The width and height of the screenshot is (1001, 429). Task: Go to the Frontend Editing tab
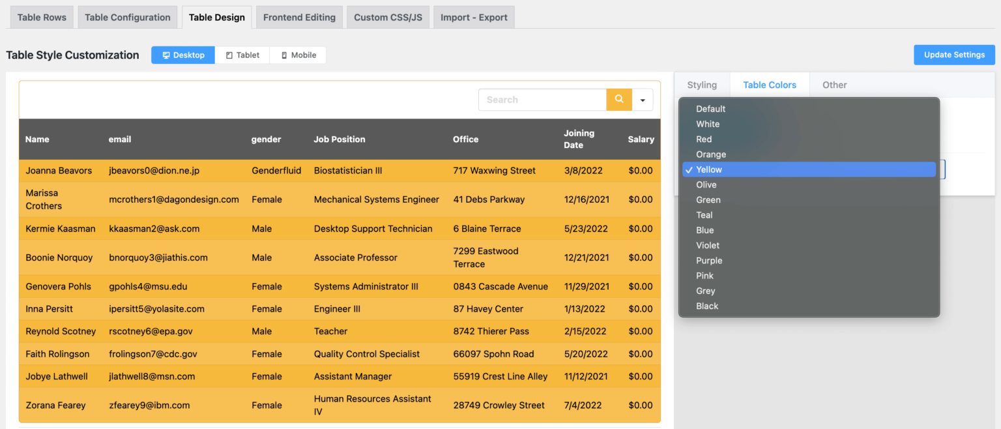click(299, 18)
